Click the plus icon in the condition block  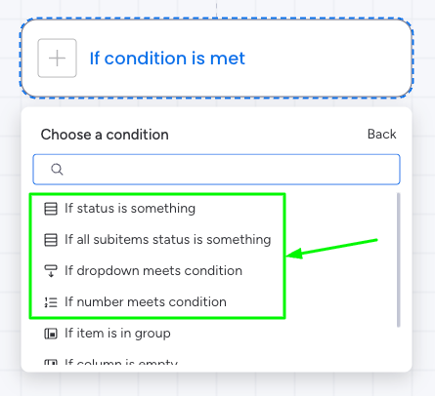coord(57,59)
